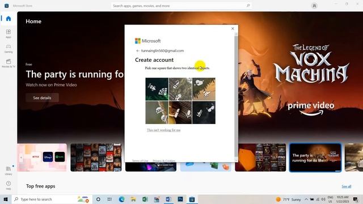
Task: Click See all for Top free apps
Action: point(347,186)
